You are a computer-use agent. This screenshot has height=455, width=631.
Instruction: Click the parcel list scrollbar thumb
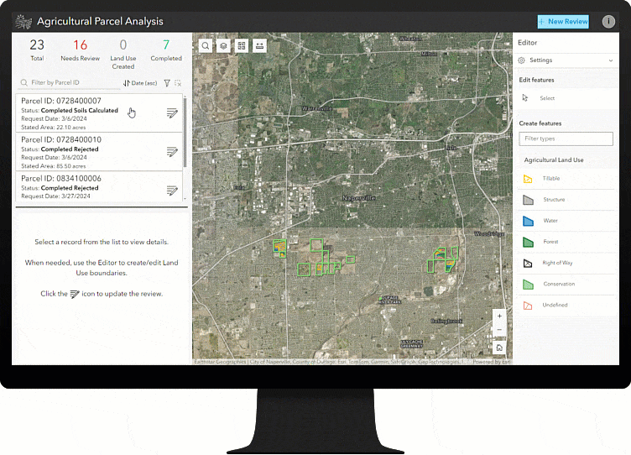185,132
